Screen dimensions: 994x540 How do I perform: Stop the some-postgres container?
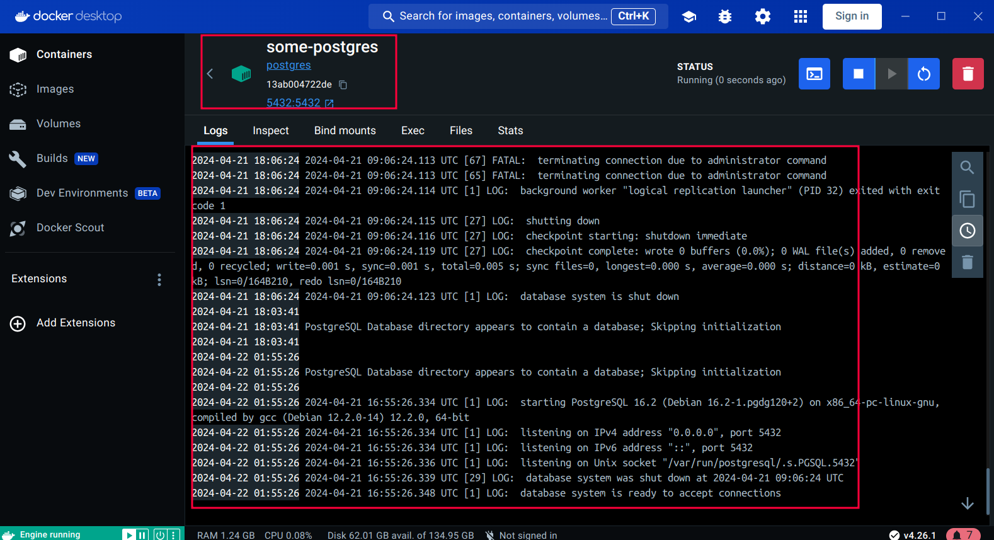click(859, 74)
